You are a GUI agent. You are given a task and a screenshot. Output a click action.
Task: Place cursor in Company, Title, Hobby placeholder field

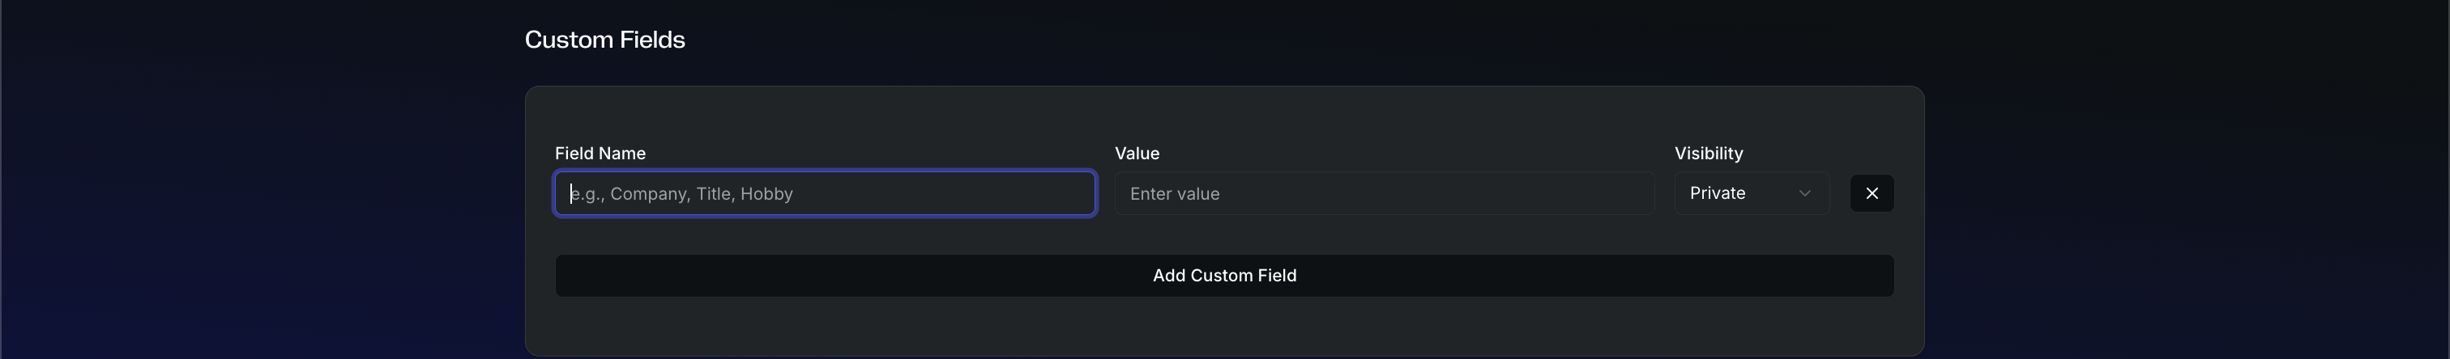825,194
